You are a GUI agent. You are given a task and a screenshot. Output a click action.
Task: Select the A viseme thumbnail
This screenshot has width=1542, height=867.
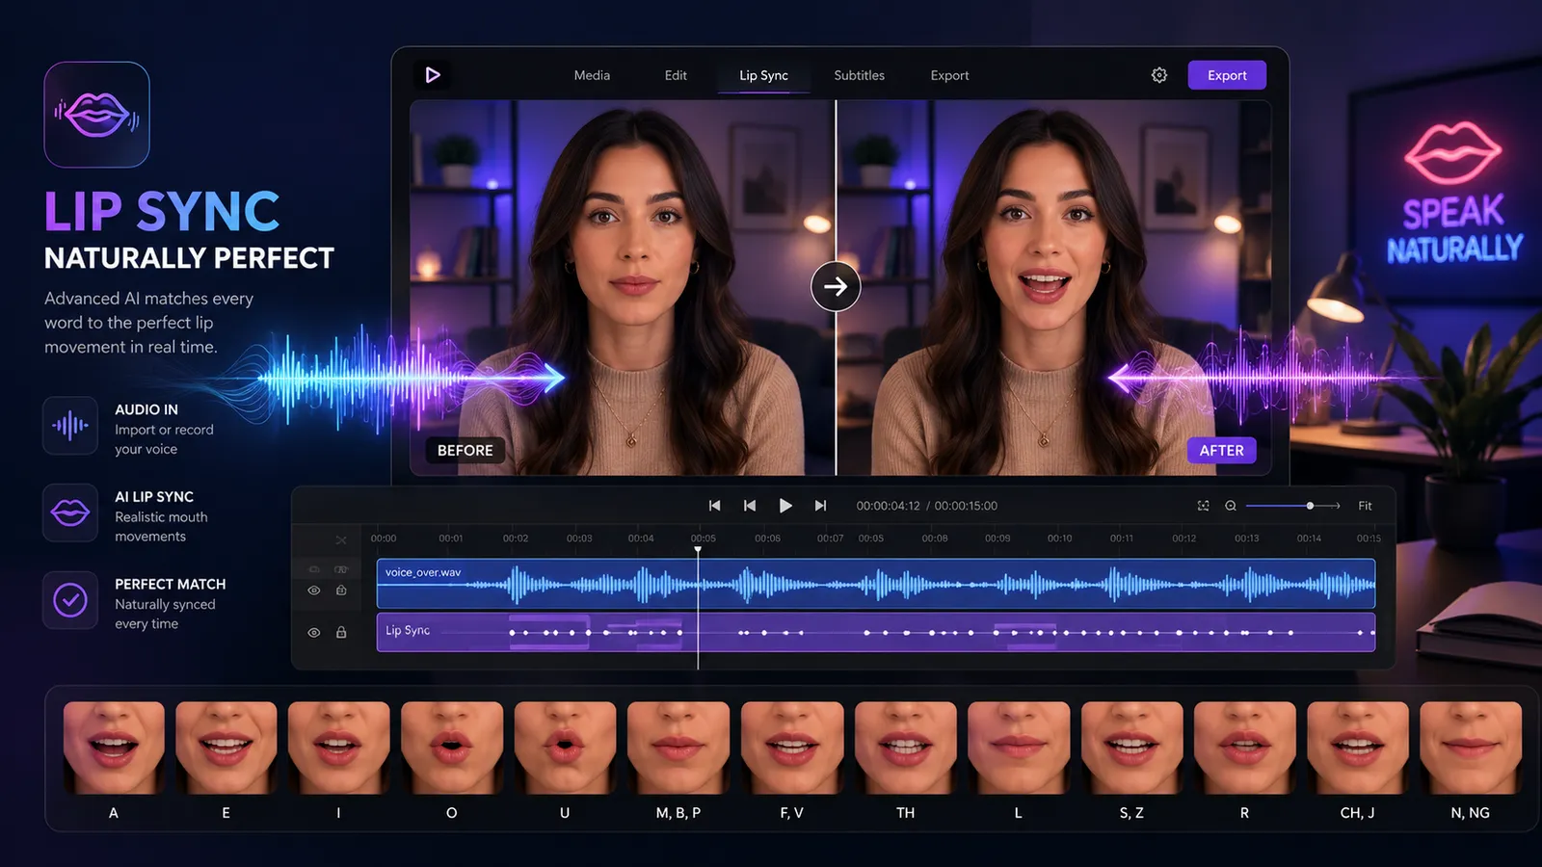[114, 748]
